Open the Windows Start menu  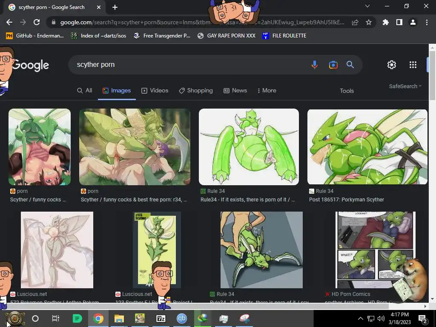15,318
